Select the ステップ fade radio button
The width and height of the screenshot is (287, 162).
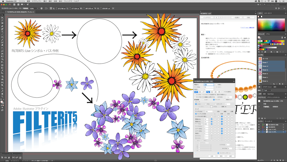[216, 104]
